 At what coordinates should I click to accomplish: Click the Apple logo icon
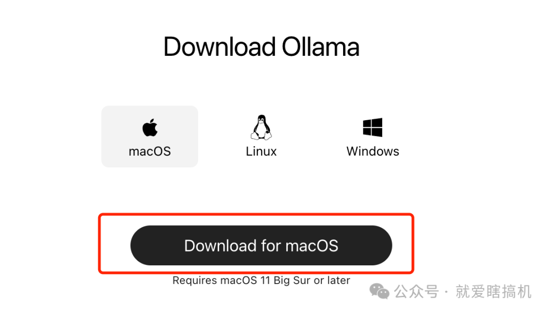coord(150,127)
